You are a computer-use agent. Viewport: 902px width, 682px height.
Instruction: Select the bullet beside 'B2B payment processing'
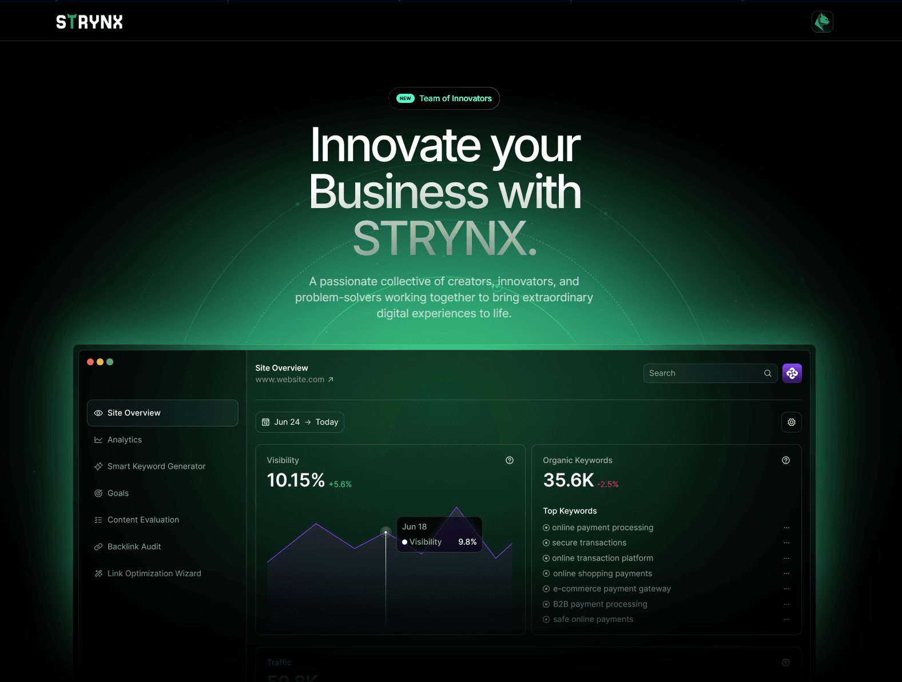tap(546, 604)
